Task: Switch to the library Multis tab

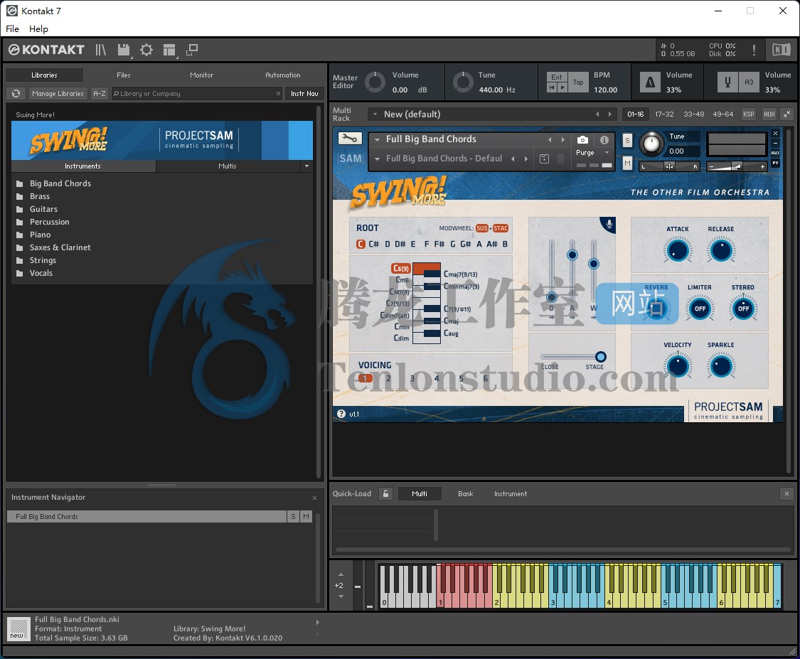Action: click(x=228, y=166)
